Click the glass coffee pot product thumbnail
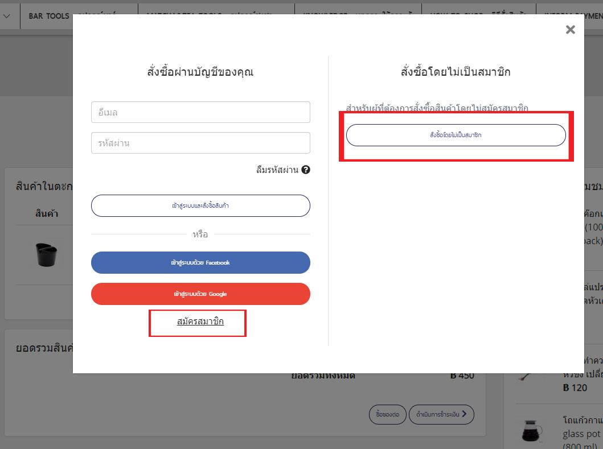Image resolution: width=603 pixels, height=449 pixels. coord(532,431)
